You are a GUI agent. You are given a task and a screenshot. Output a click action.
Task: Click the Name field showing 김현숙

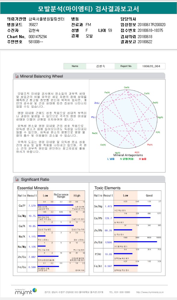pyautogui.click(x=100, y=66)
